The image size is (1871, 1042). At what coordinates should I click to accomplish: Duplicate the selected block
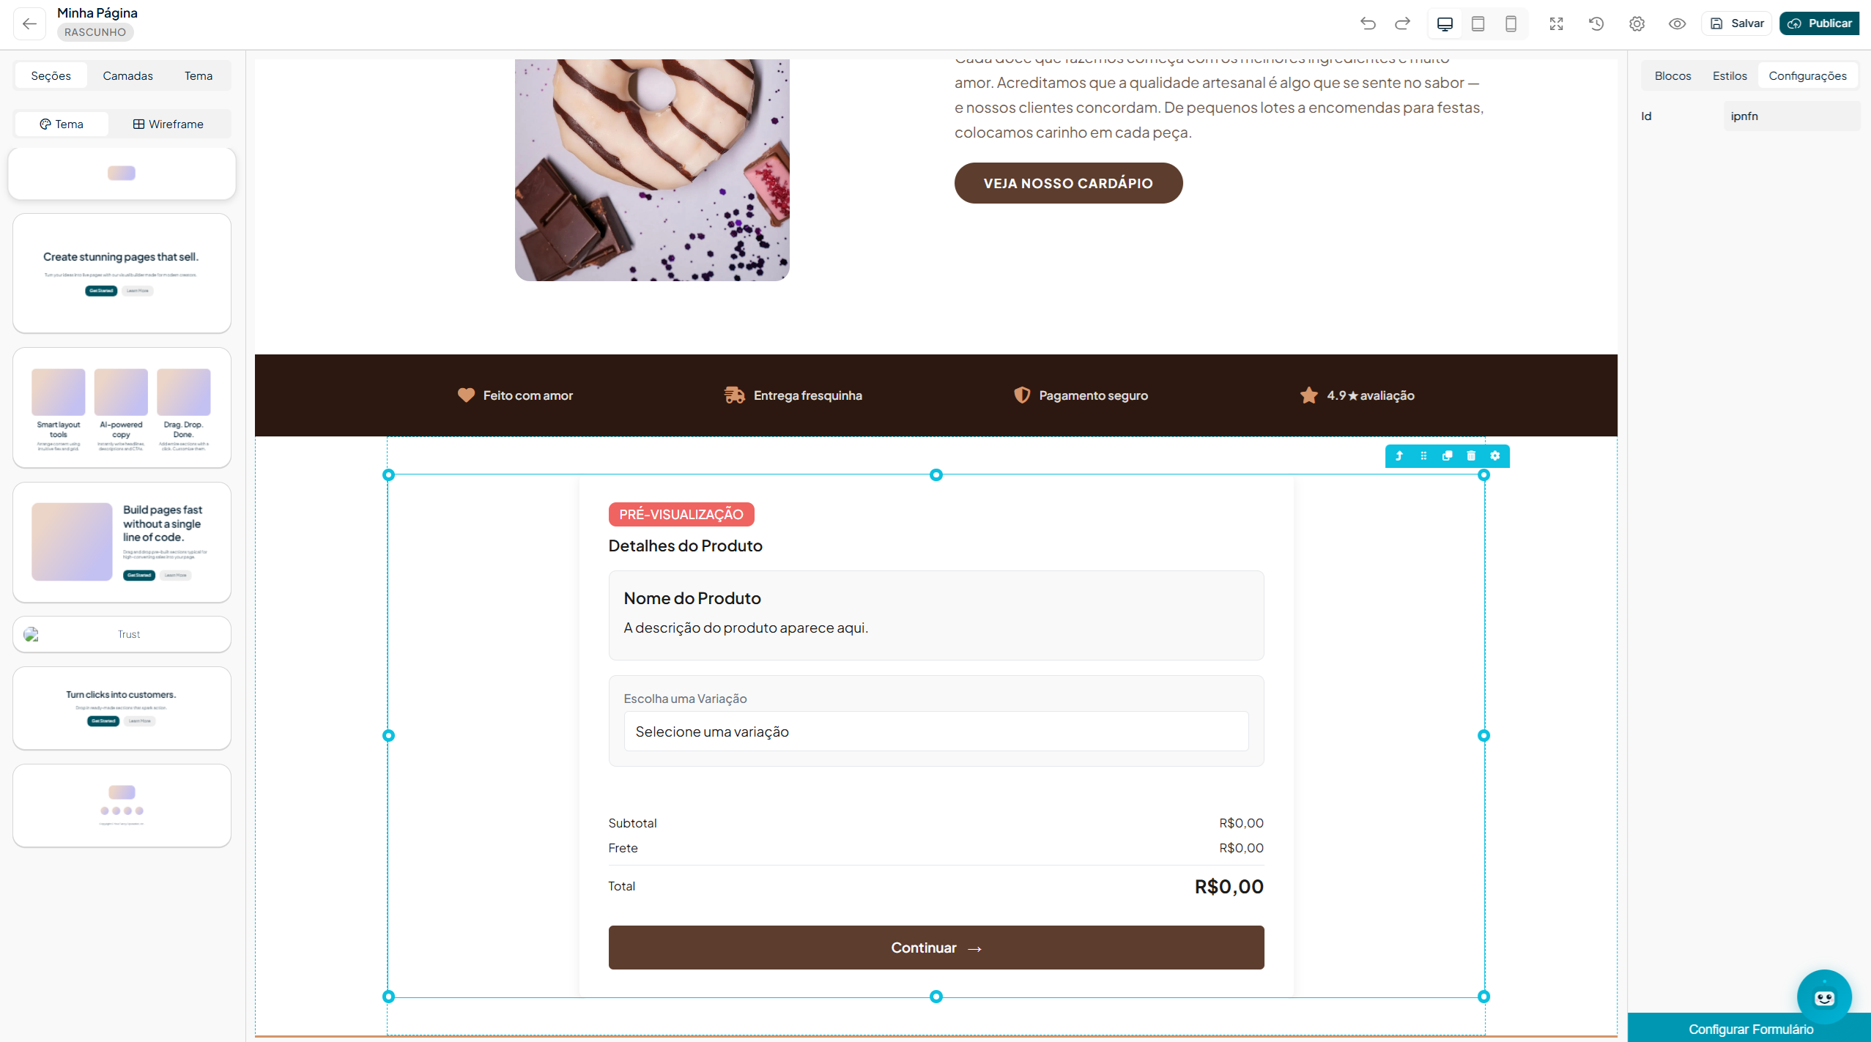(1448, 455)
